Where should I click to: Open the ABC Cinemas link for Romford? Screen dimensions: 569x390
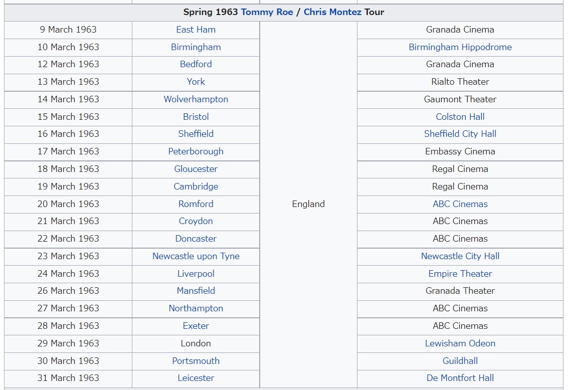click(x=460, y=204)
